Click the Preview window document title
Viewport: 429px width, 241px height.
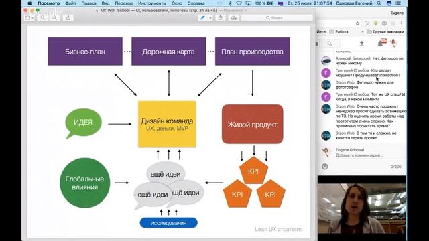click(158, 11)
